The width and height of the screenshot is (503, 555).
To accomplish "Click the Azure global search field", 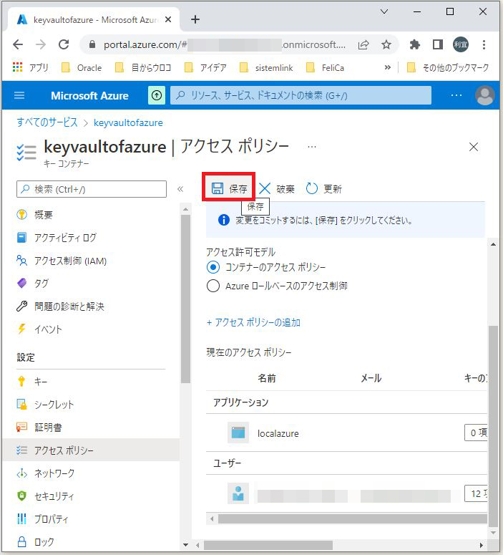I will [x=301, y=95].
